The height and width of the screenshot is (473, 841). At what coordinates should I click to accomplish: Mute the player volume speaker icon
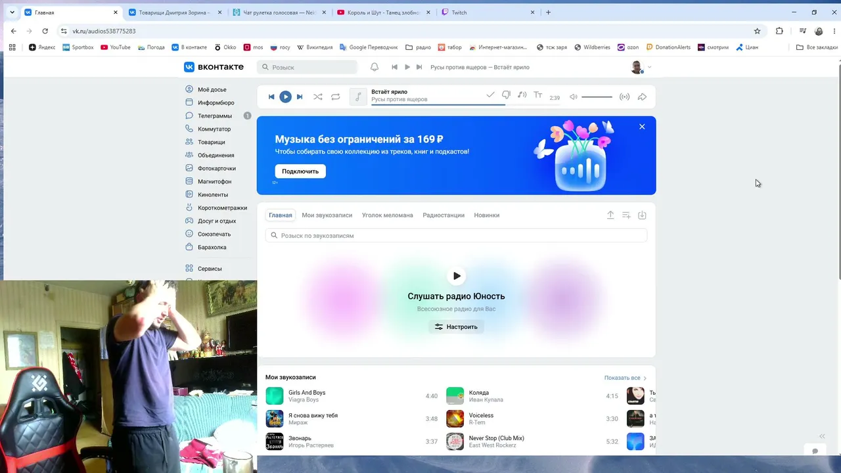(x=574, y=97)
